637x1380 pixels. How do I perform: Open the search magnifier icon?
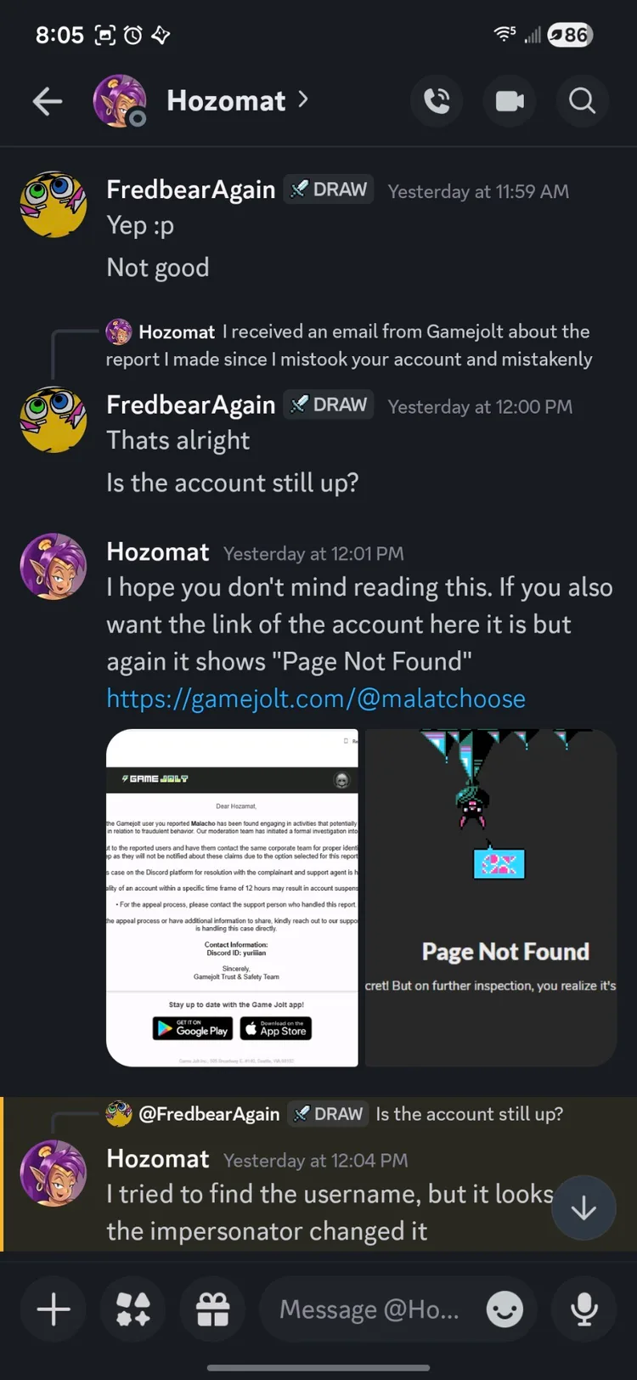click(582, 101)
